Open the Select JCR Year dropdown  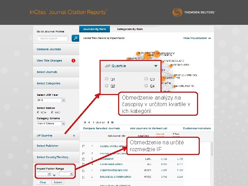point(51,100)
